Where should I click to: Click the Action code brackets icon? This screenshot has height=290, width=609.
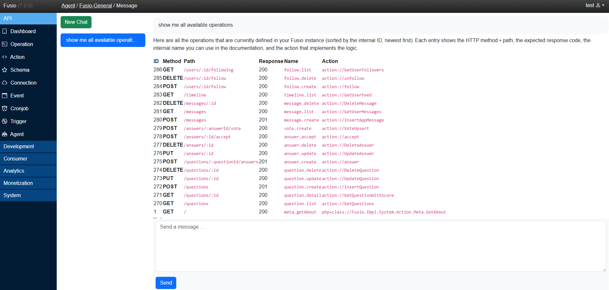click(5, 57)
